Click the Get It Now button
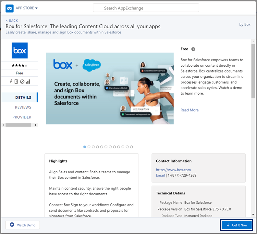 click(237, 225)
